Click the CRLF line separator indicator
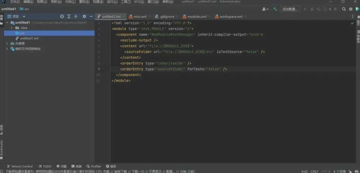The width and height of the screenshot is (360, 173). (314, 171)
